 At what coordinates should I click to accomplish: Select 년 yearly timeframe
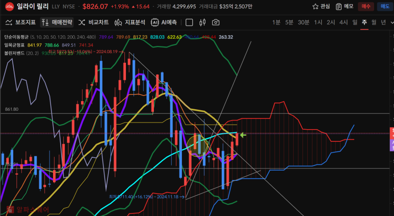[x=383, y=22]
